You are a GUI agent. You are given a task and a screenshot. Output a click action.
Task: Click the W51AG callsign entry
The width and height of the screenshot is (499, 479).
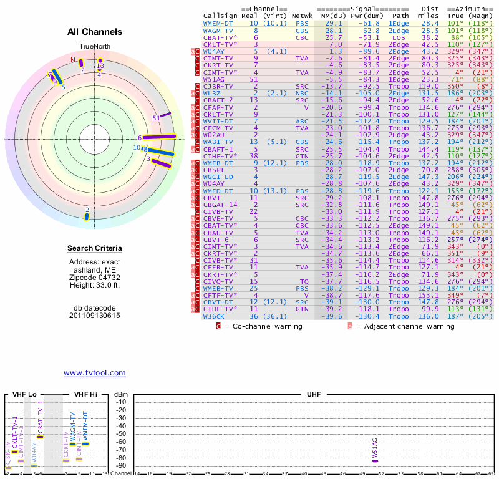[x=214, y=79]
